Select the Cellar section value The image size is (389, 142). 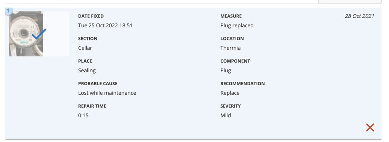click(x=85, y=48)
